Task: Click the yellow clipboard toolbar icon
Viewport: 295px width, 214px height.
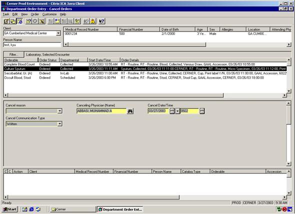Action: pos(77,21)
